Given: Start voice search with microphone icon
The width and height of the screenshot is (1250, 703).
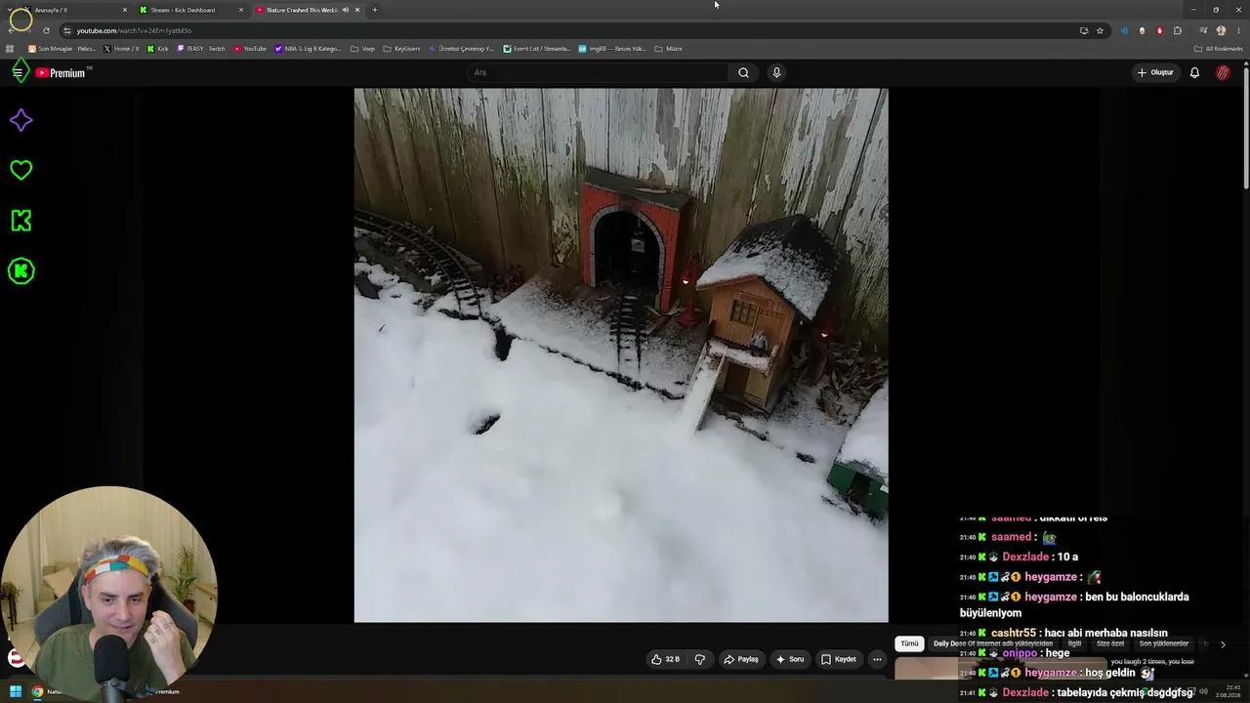Looking at the screenshot, I should (x=776, y=72).
